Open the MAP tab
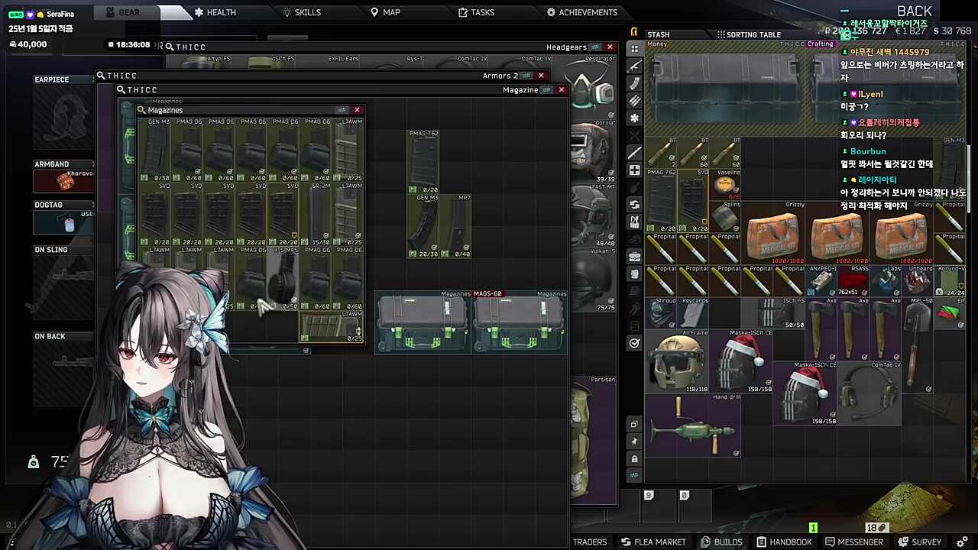978x550 pixels. click(385, 12)
